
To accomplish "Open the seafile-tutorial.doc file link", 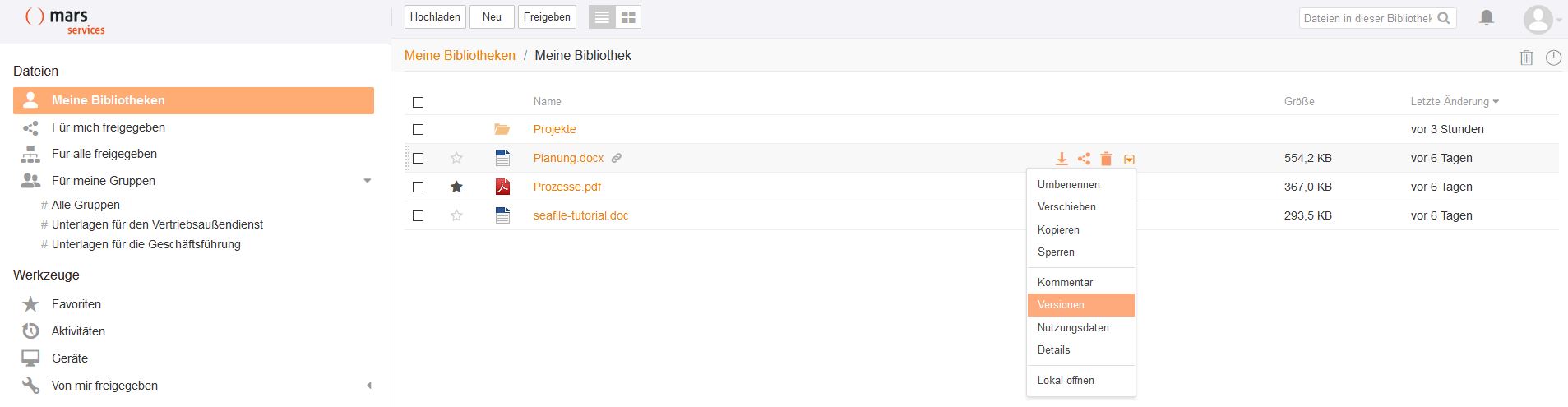I will coord(580,215).
